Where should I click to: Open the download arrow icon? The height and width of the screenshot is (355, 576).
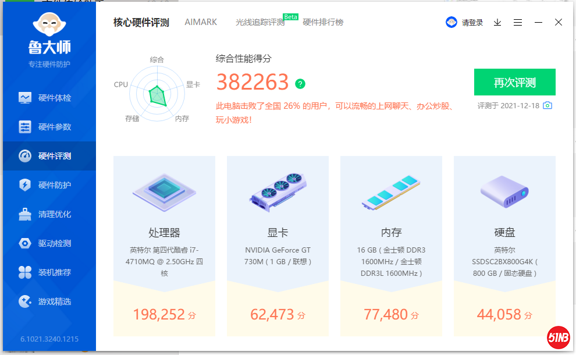point(497,23)
